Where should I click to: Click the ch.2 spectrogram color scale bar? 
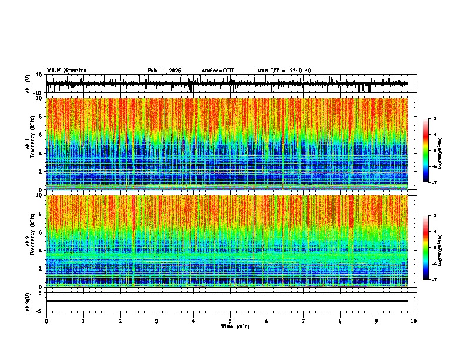[425, 248]
